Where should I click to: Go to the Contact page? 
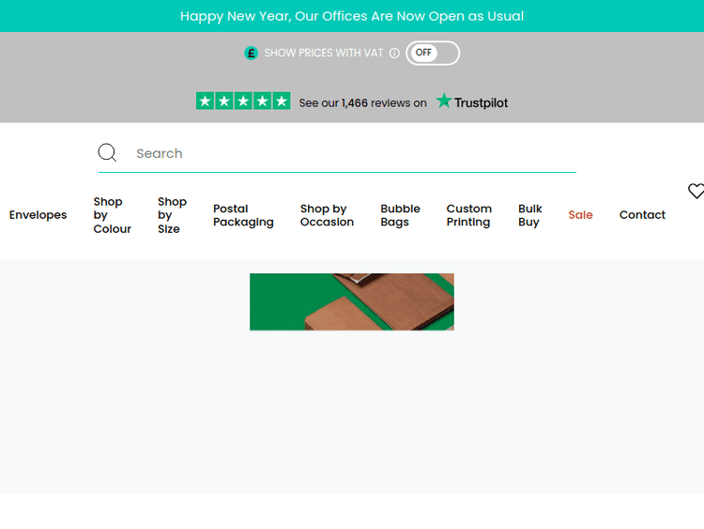pyautogui.click(x=642, y=215)
